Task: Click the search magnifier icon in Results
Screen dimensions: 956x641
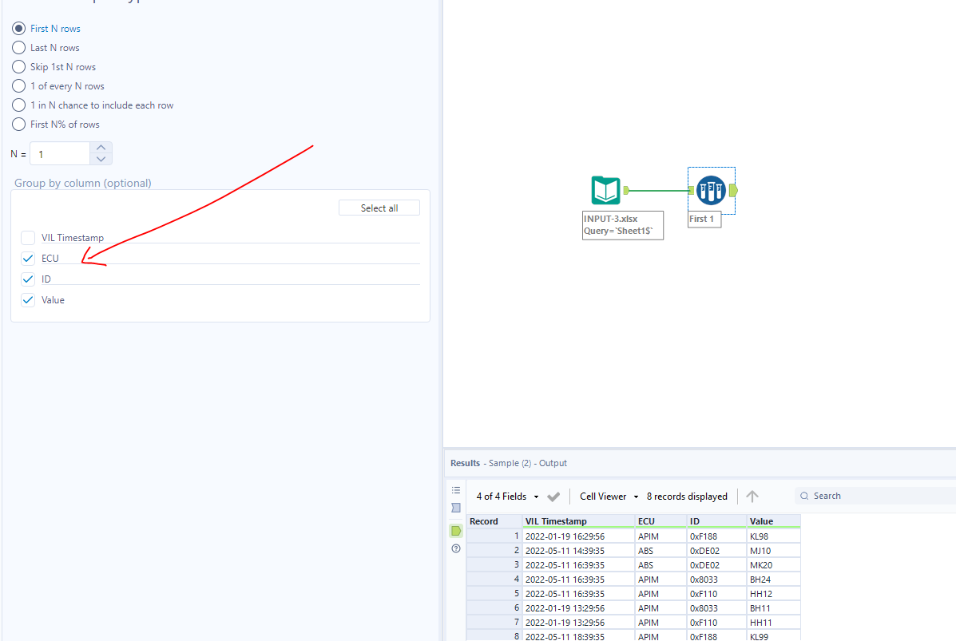Action: 804,495
